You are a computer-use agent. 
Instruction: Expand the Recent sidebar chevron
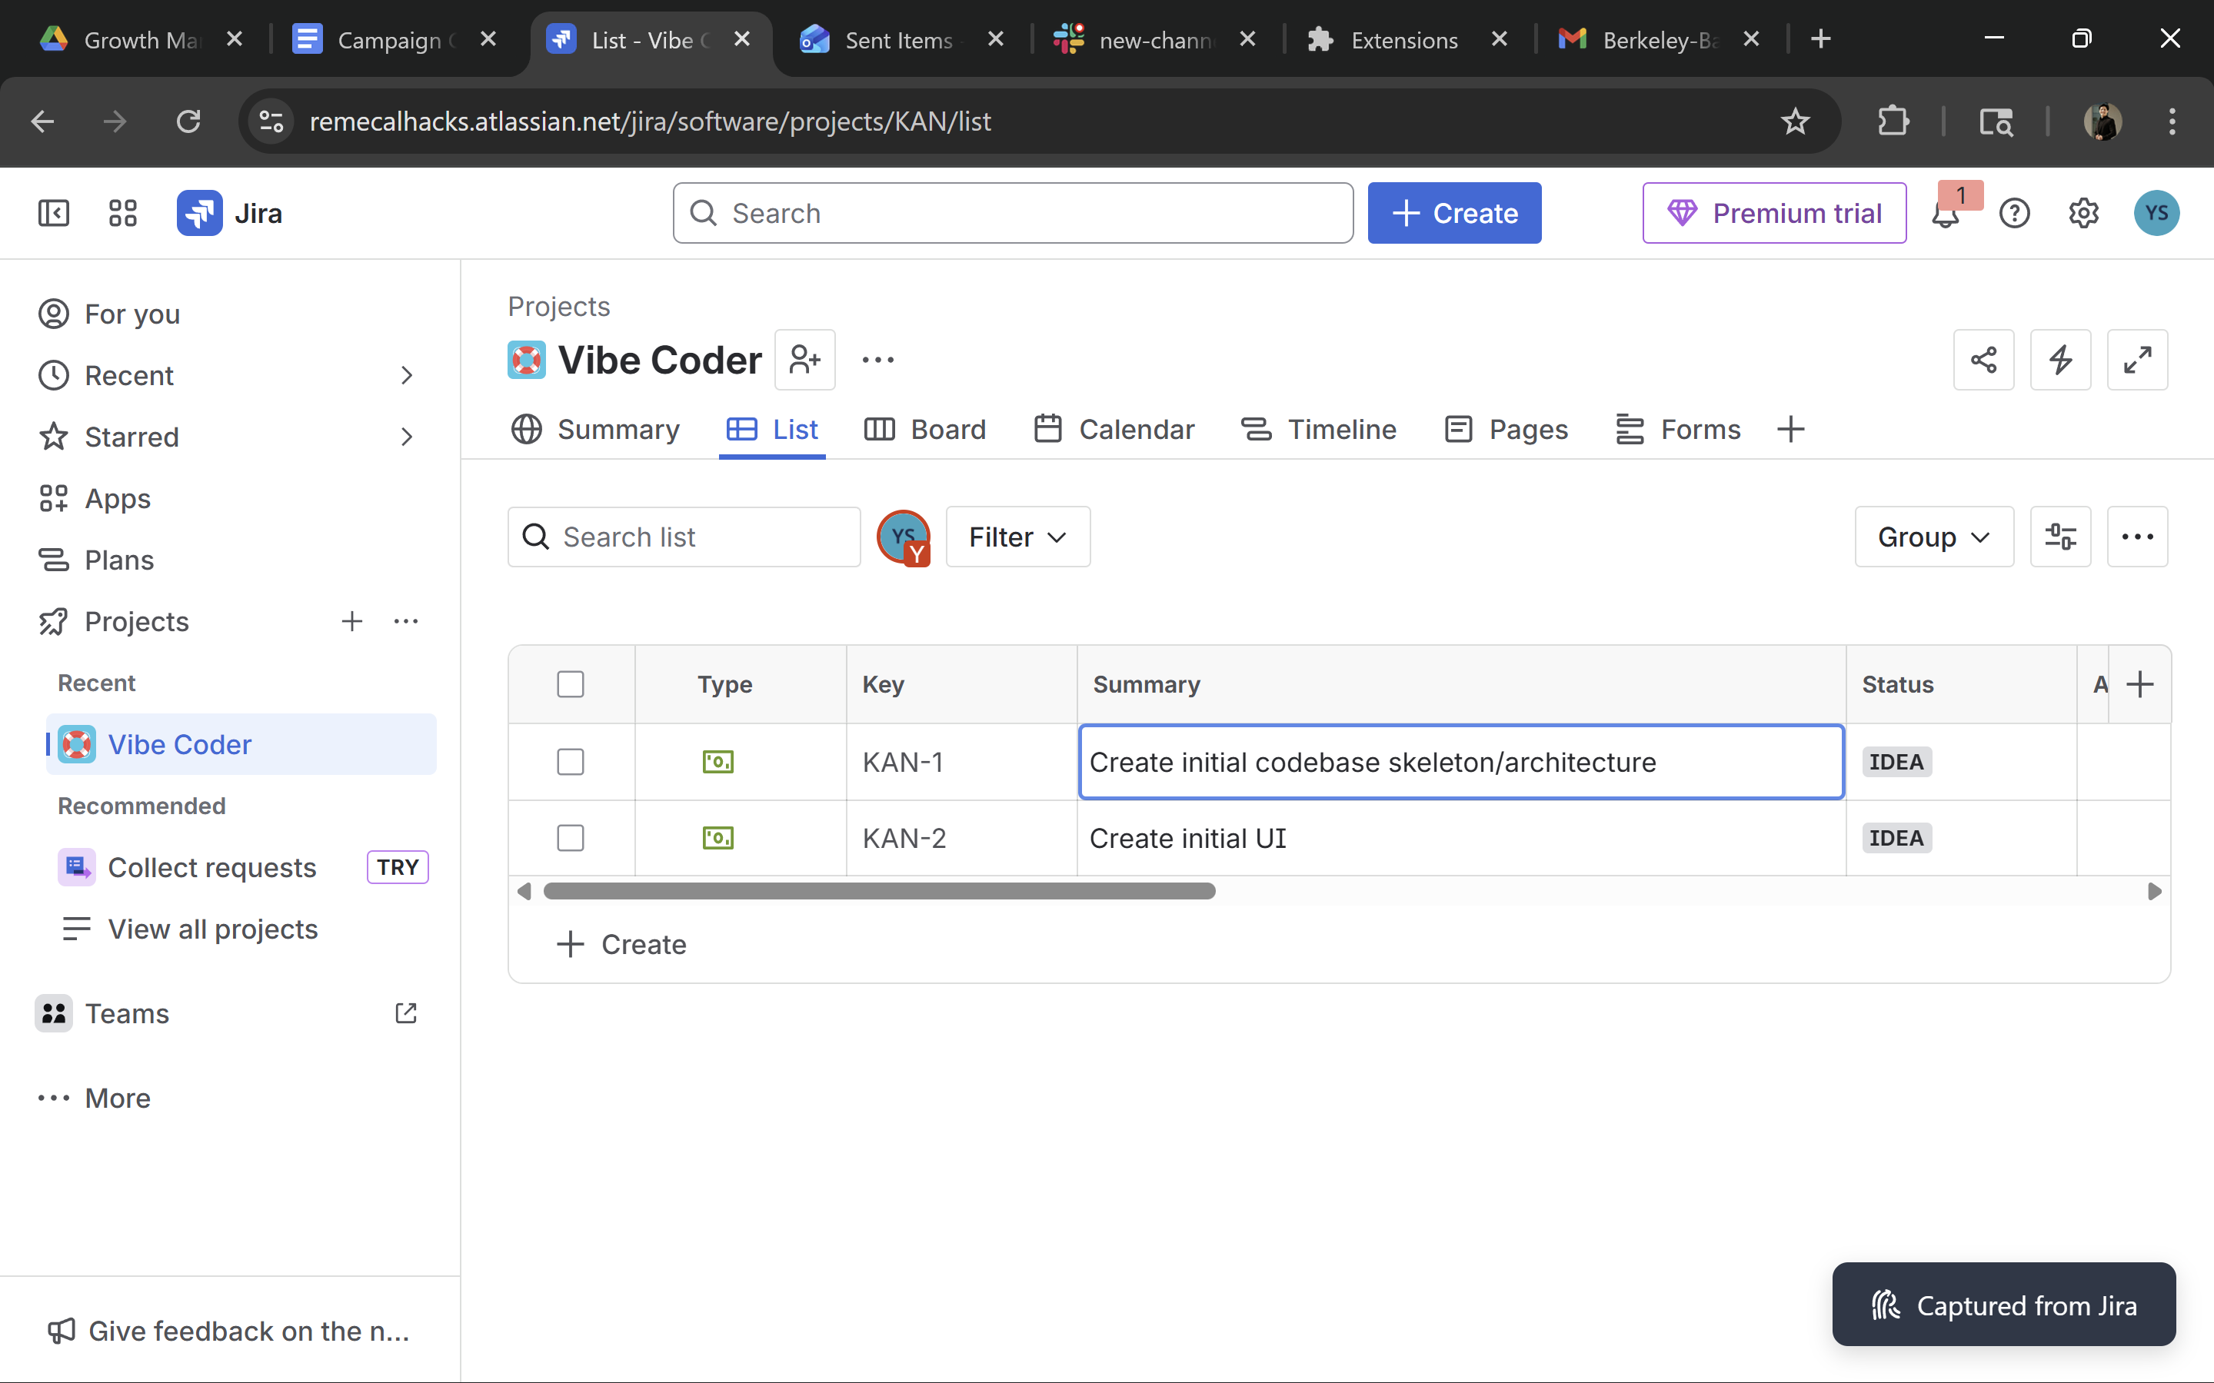(407, 375)
